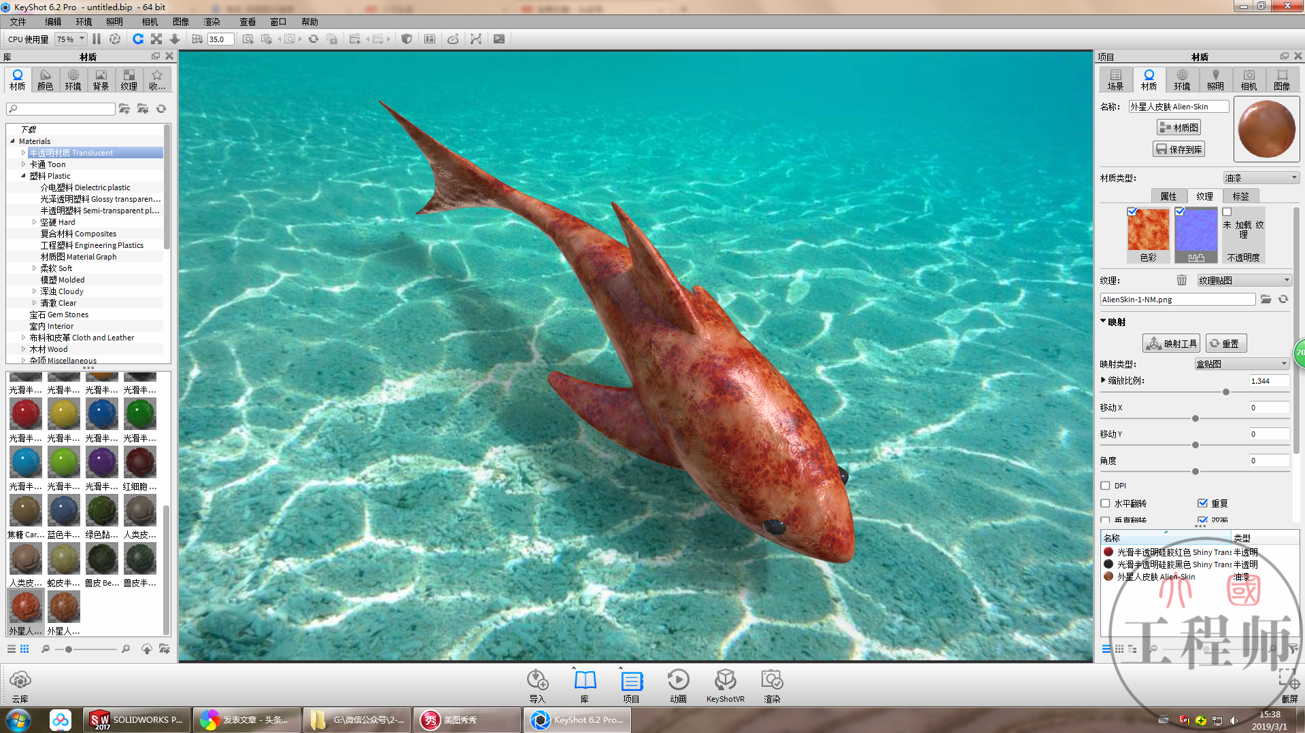Collapse the Mapping section
The height and width of the screenshot is (733, 1305).
[1104, 321]
